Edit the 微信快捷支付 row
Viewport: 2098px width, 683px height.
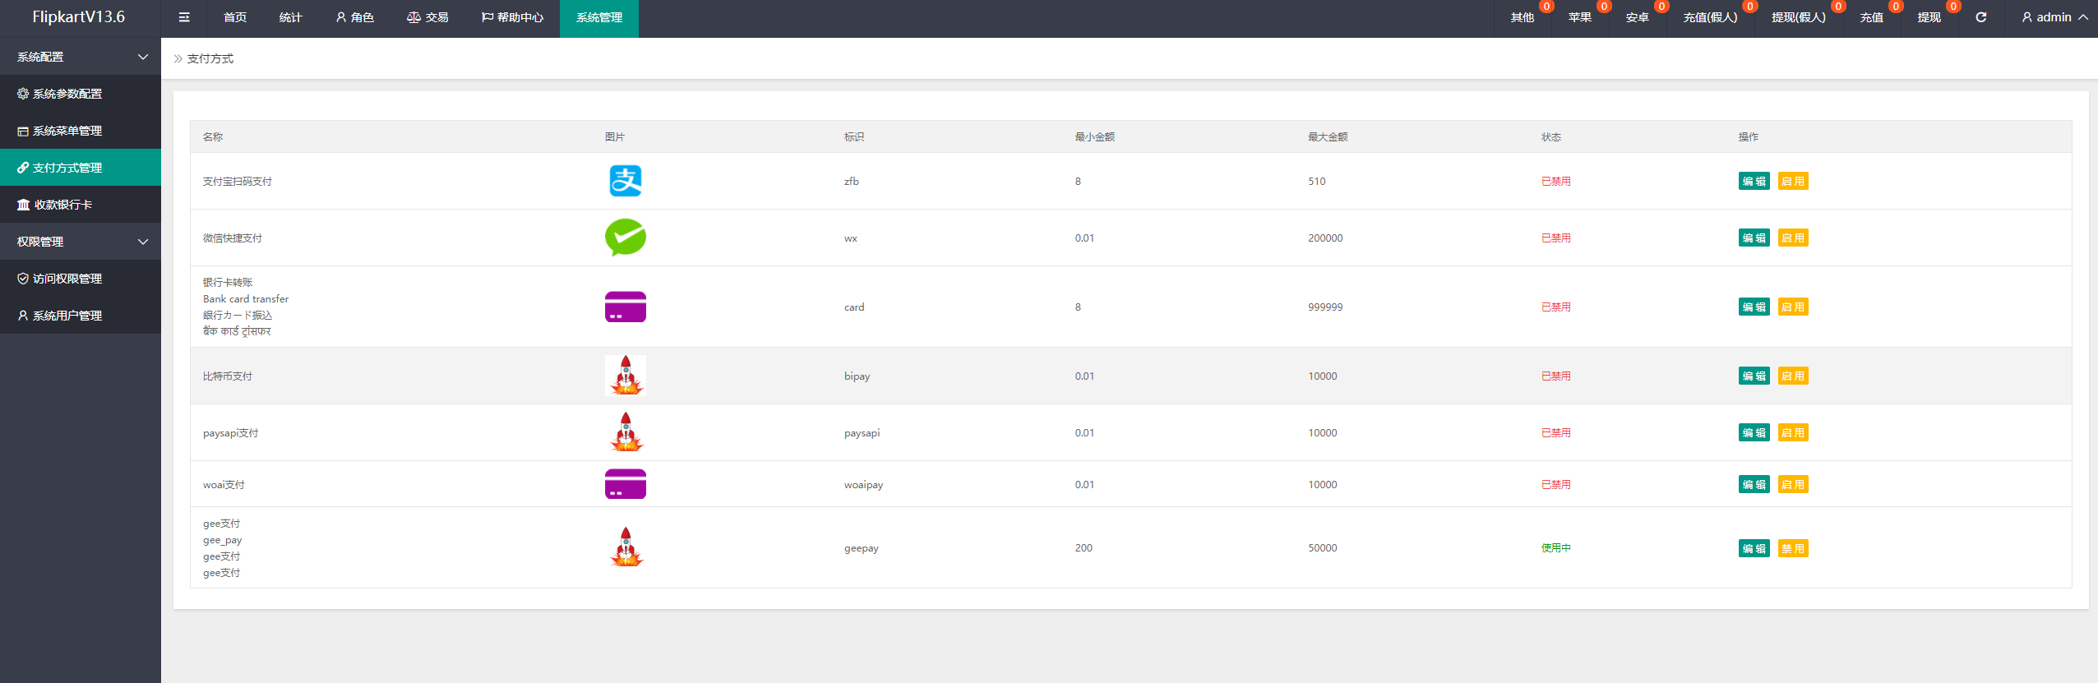point(1754,238)
